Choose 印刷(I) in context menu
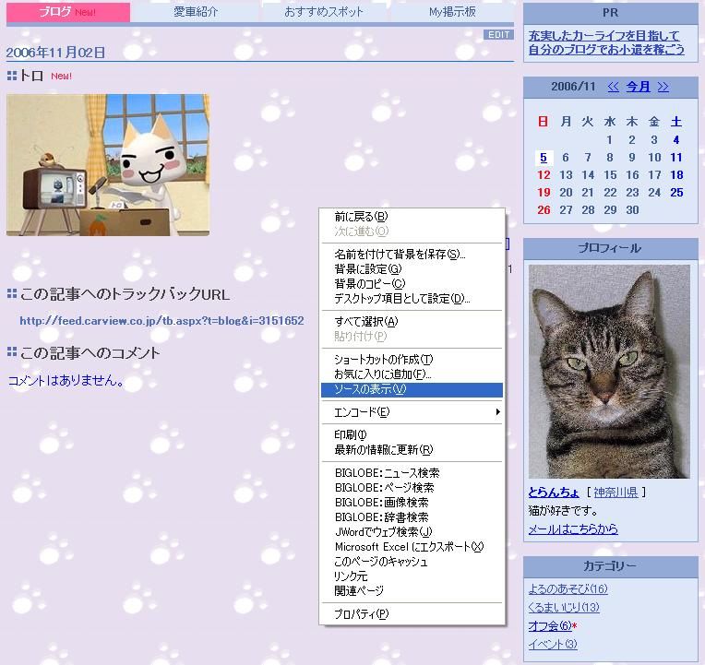The image size is (705, 665). pos(412,435)
